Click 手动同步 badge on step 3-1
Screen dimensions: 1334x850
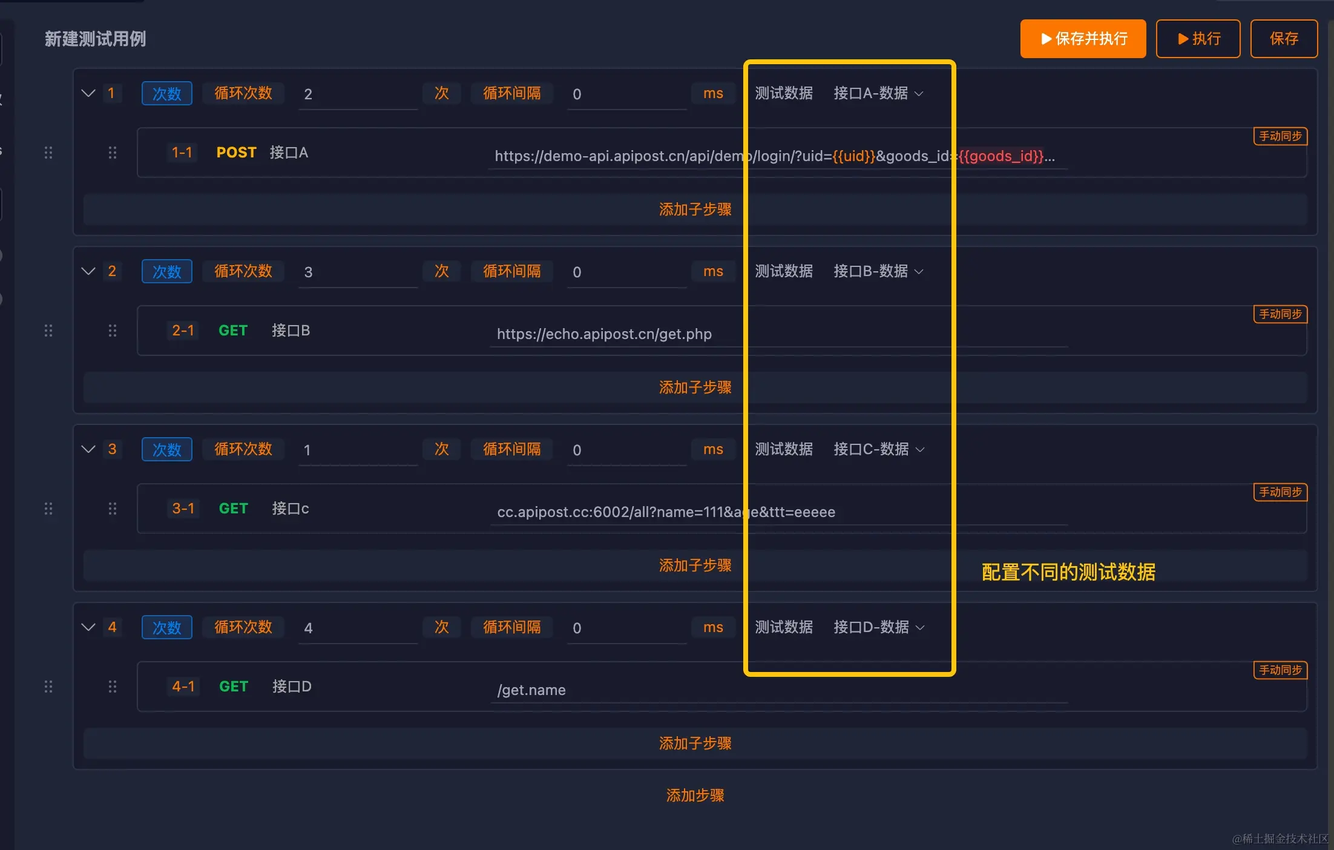point(1280,492)
